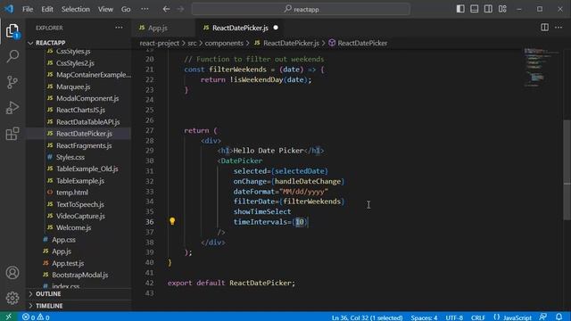Open Marquee.js file

pyautogui.click(x=73, y=86)
